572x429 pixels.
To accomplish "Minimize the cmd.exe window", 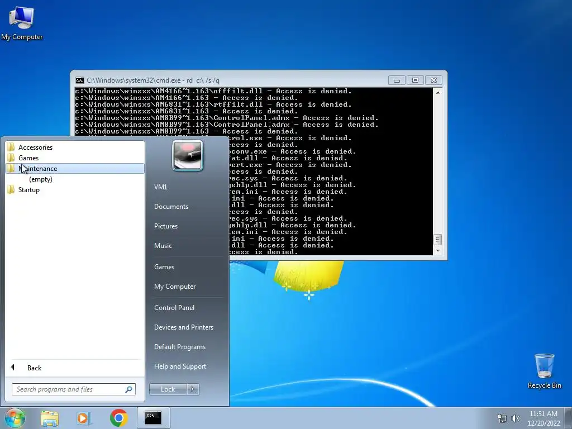I will tap(397, 80).
